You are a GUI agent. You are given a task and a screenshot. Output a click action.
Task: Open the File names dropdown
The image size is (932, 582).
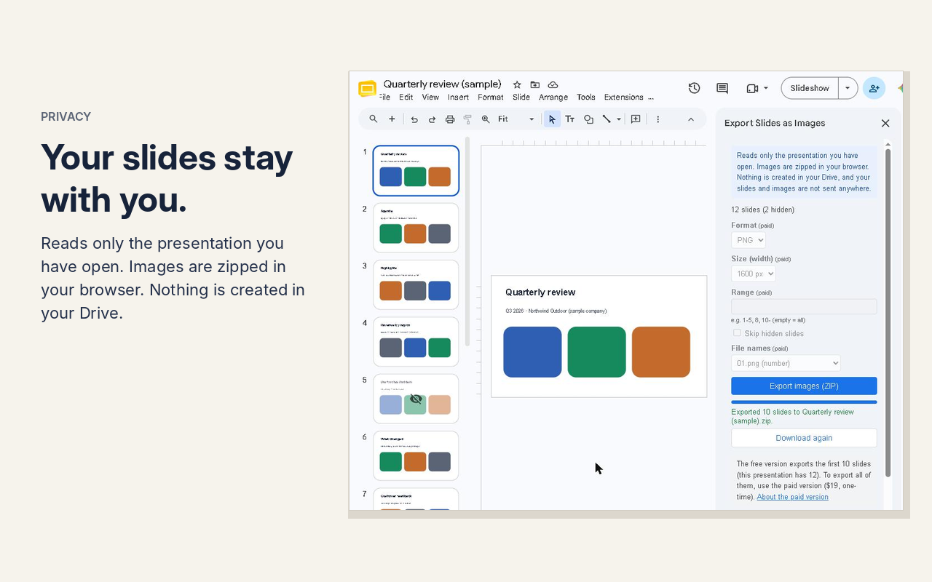786,363
